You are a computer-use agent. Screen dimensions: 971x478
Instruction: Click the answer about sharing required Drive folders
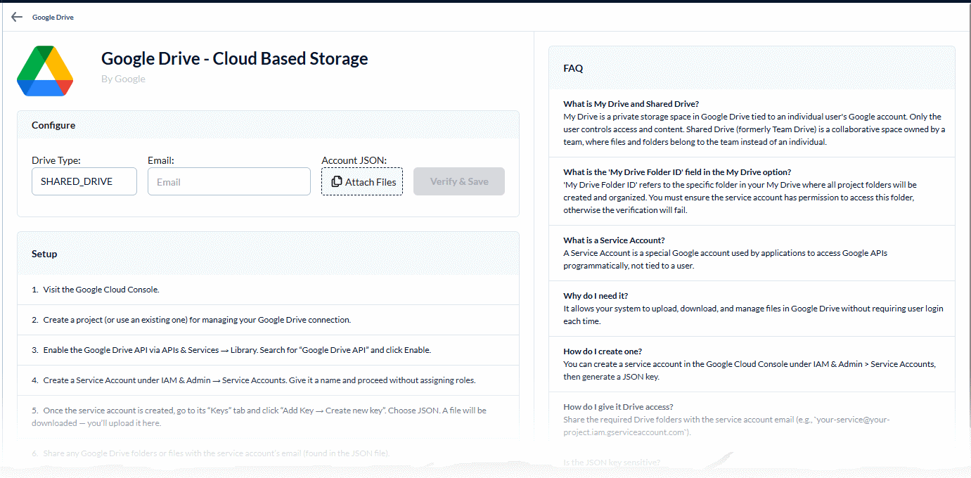pos(726,425)
